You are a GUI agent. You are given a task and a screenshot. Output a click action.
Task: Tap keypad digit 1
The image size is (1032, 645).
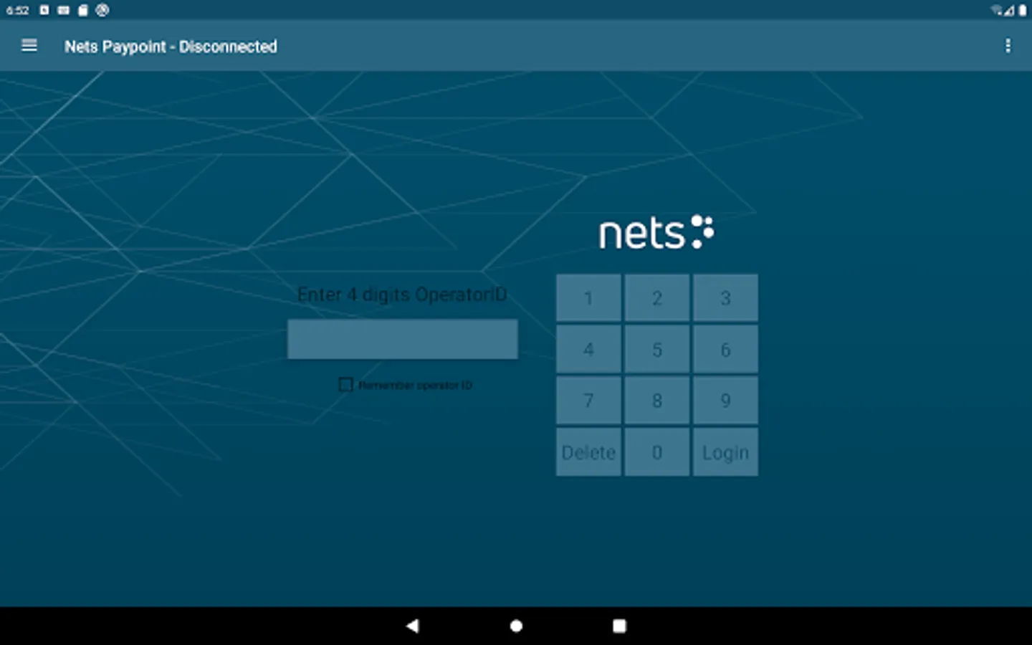tap(588, 298)
